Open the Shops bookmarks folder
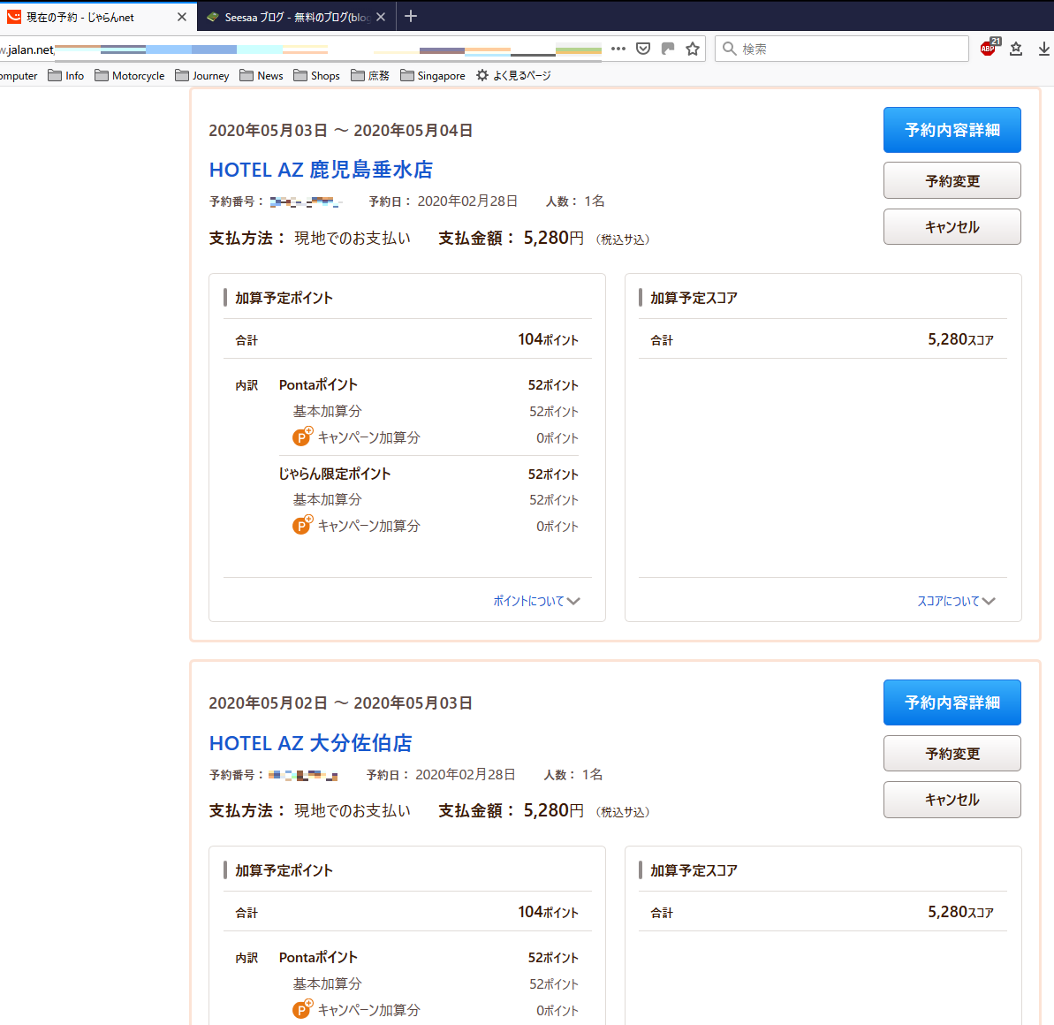 316,76
